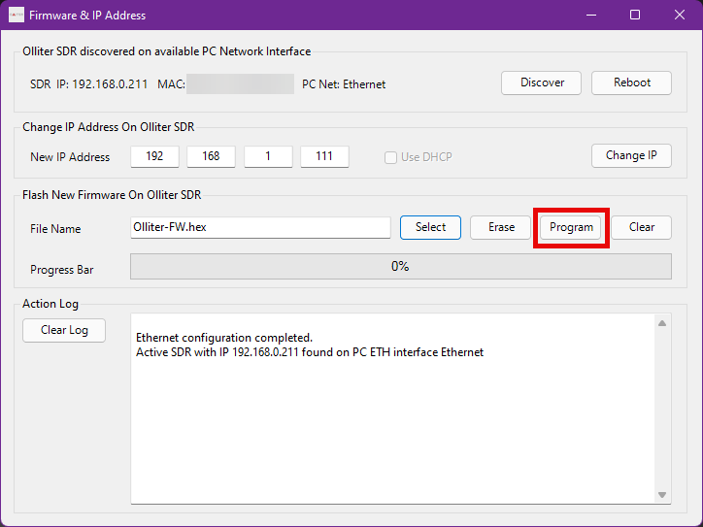Select the third IP octet field showing 1

click(268, 156)
